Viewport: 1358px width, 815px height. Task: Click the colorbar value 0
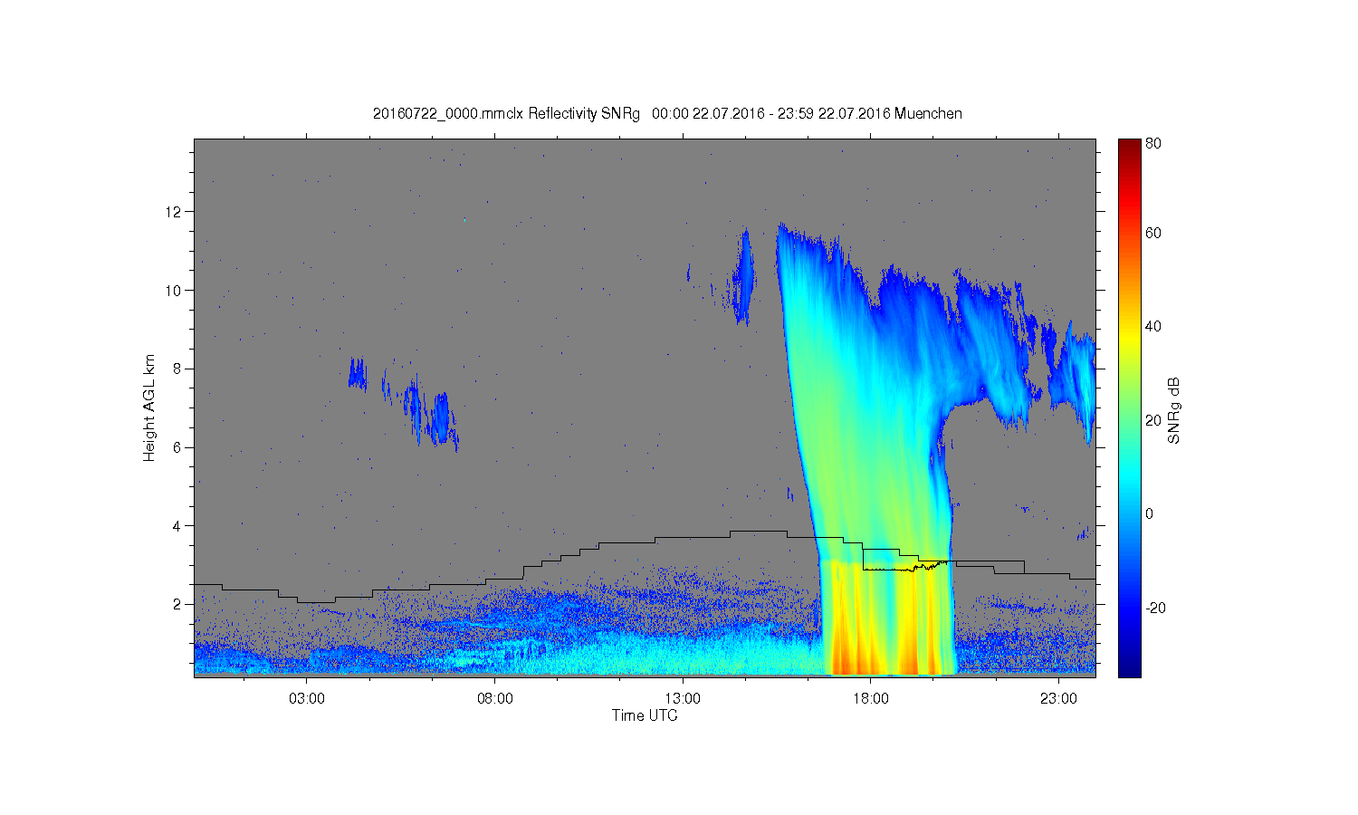1150,513
